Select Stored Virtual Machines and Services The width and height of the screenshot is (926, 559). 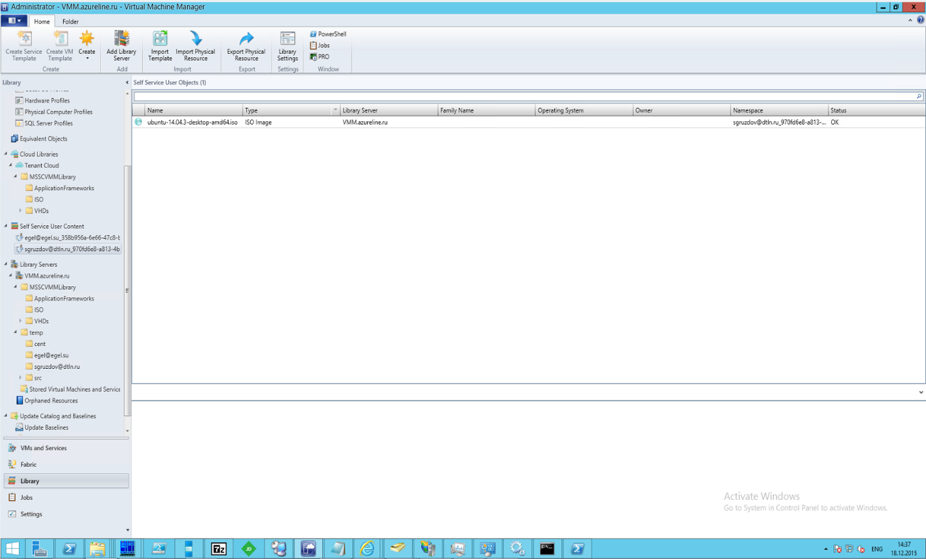click(70, 390)
